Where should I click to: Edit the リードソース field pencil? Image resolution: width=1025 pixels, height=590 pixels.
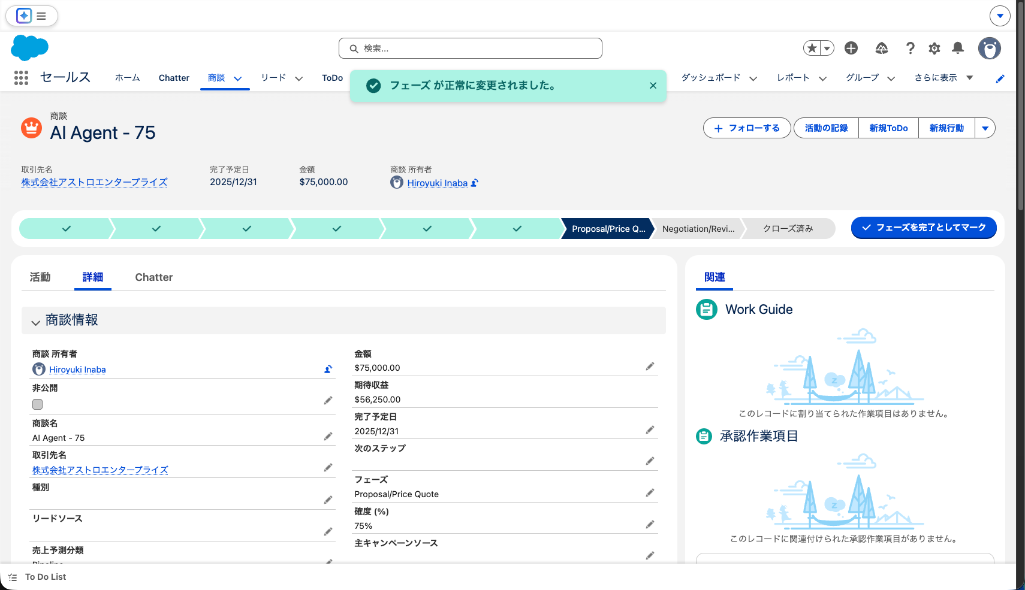point(328,531)
